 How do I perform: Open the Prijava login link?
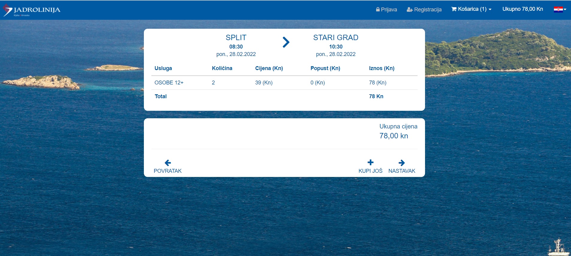(x=389, y=10)
